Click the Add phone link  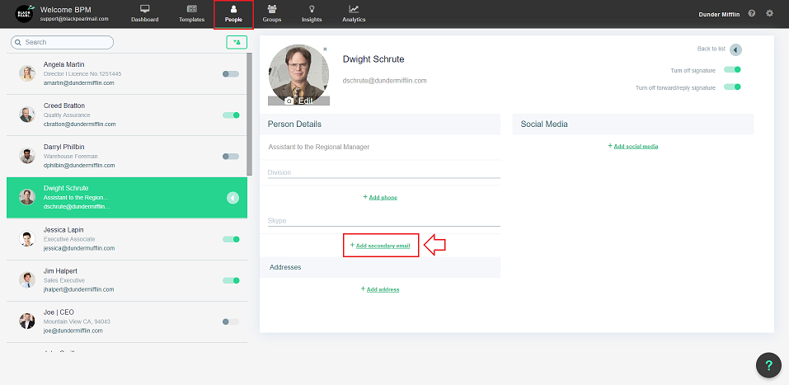point(382,198)
